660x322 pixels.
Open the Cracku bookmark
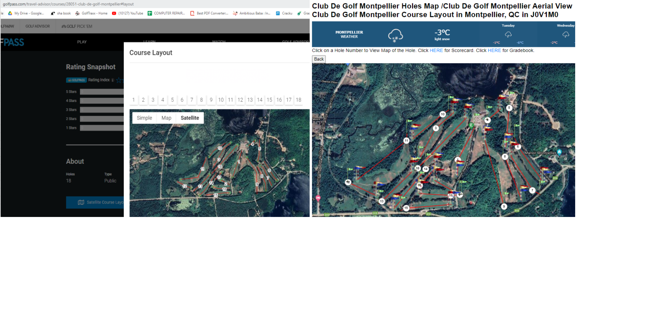(284, 13)
